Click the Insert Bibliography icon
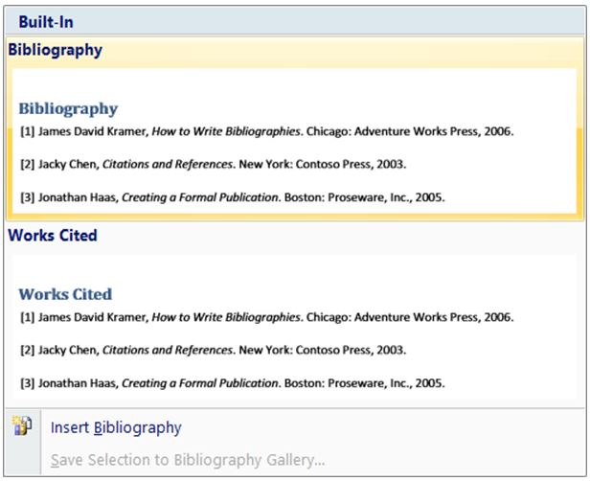590x481 pixels. (22, 427)
